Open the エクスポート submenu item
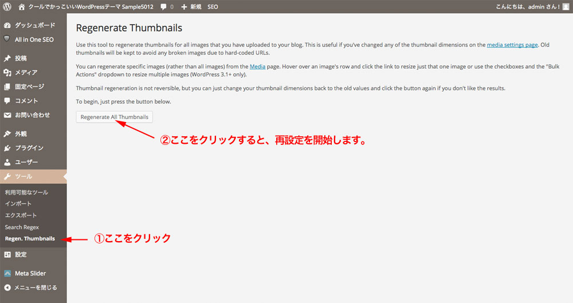Image resolution: width=573 pixels, height=303 pixels. point(21,215)
